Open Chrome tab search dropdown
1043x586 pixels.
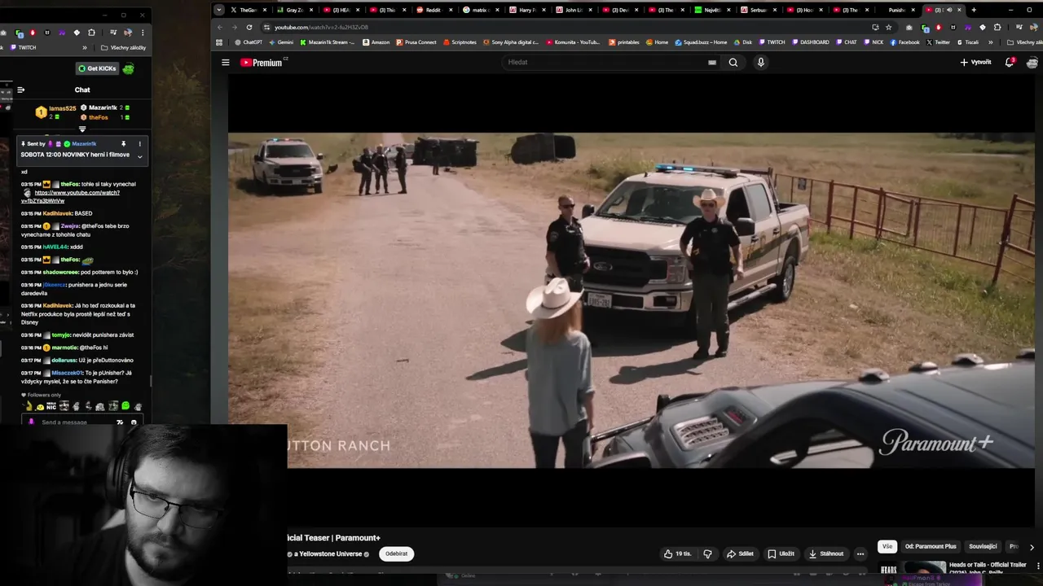coord(218,10)
